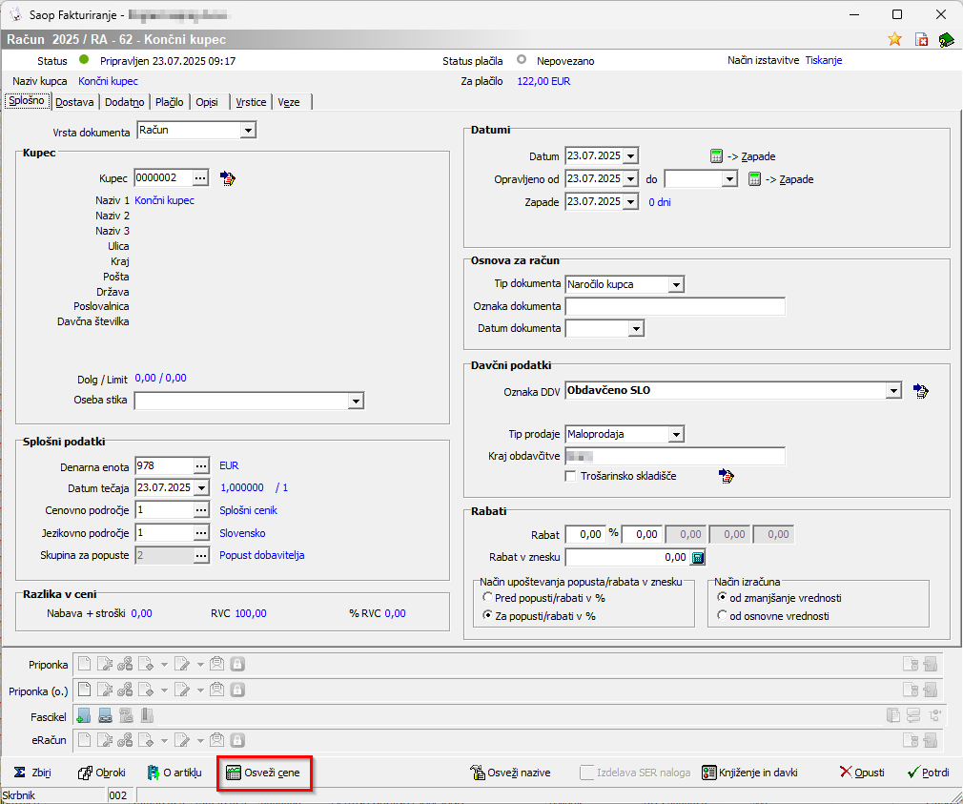The image size is (963, 804).
Task: Toggle Trošarinsko skladišče checkbox
Action: (x=570, y=476)
